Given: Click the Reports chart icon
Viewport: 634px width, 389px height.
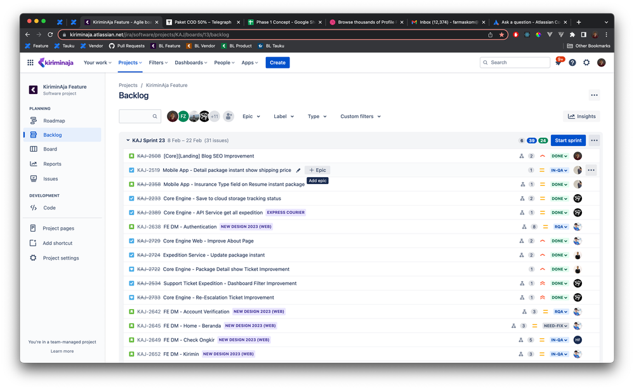Looking at the screenshot, I should 34,164.
